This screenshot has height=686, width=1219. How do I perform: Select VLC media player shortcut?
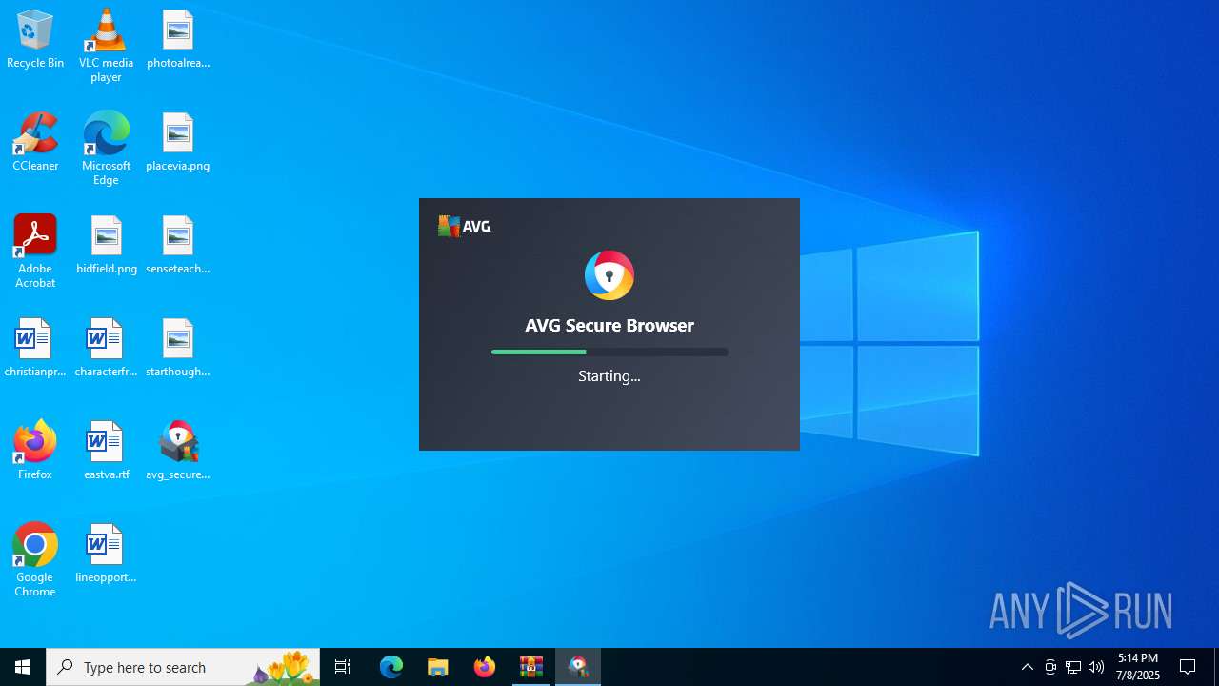106,46
